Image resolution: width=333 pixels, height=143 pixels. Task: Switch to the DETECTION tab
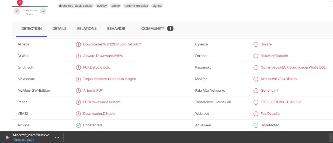[32, 28]
